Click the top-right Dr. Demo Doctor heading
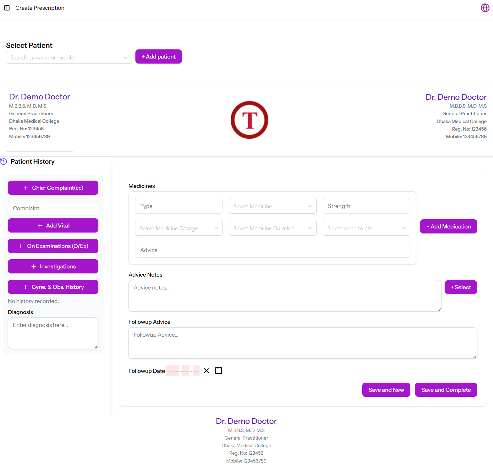The height and width of the screenshot is (466, 493). [456, 97]
